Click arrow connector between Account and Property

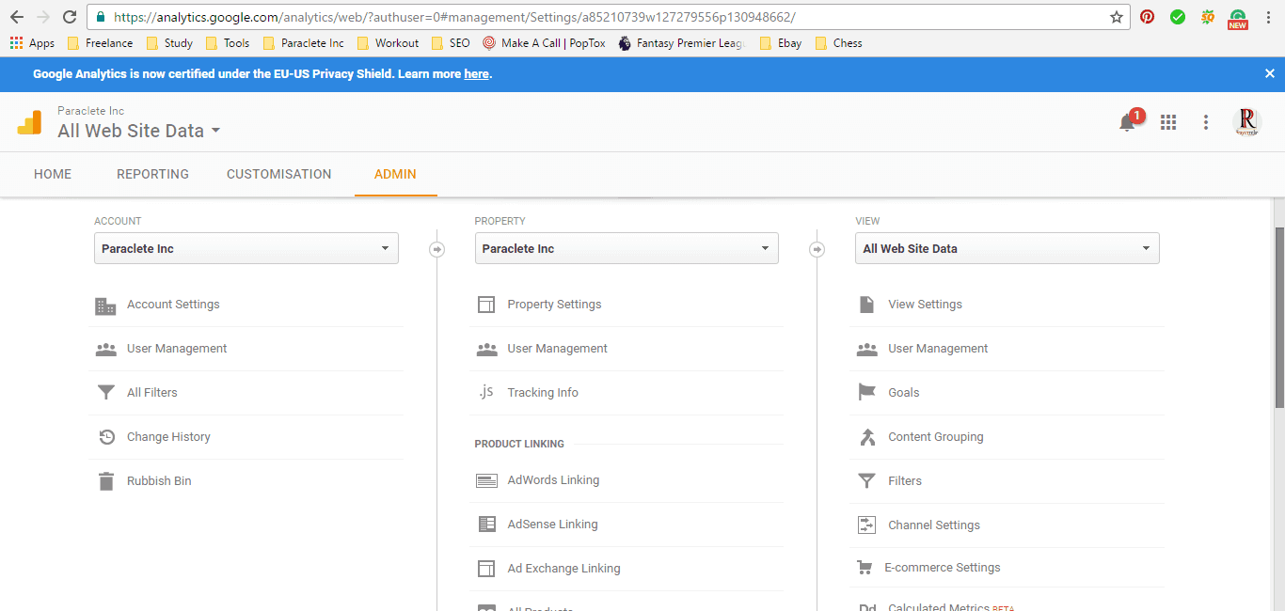pyautogui.click(x=436, y=249)
